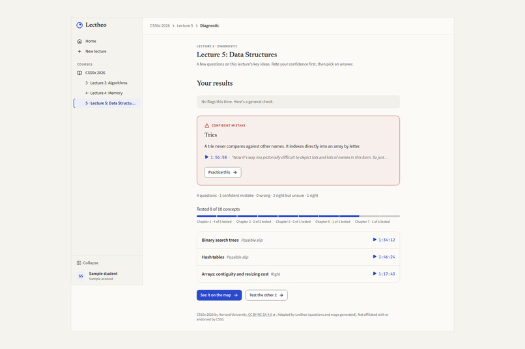Image resolution: width=525 pixels, height=349 pixels.
Task: Jump to the 1:17:43 timestamp
Action: click(387, 274)
